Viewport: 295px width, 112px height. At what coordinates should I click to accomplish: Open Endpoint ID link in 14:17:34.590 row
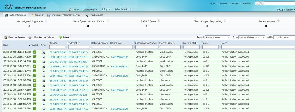(x=78, y=52)
